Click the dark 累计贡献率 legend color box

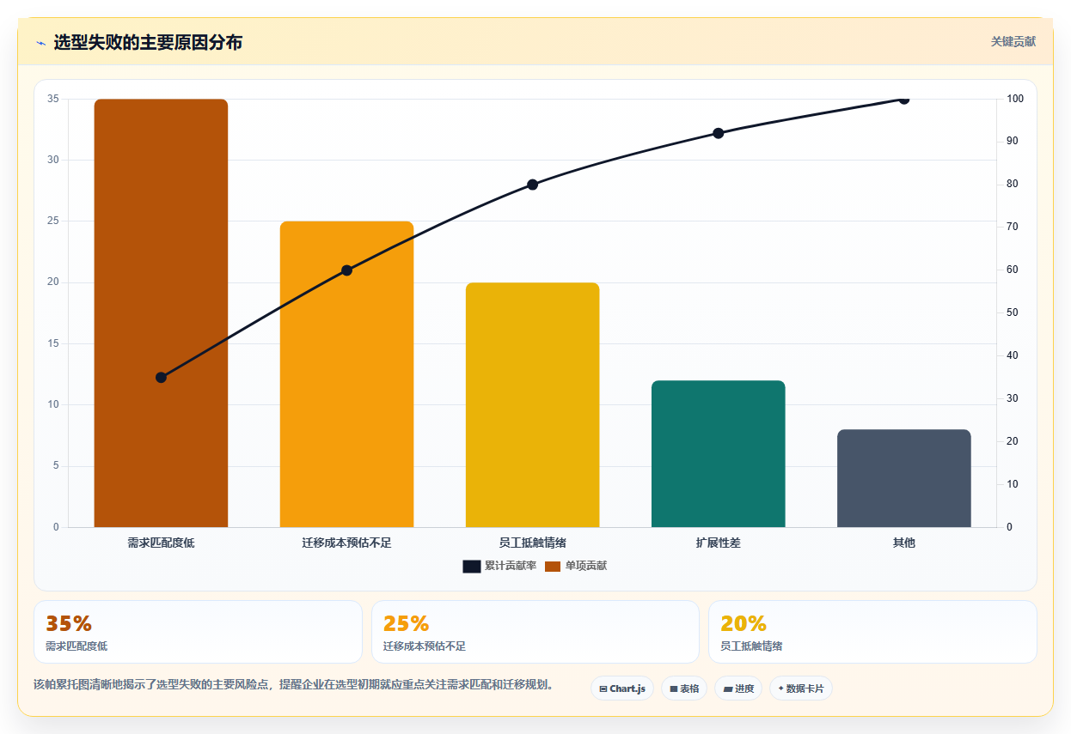pyautogui.click(x=471, y=567)
